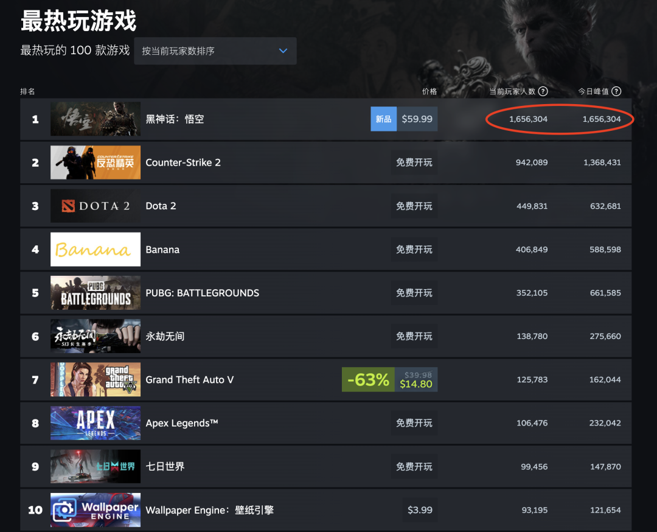The height and width of the screenshot is (532, 657).
Task: Click the 最热玩游戏 page heading
Action: point(78,21)
